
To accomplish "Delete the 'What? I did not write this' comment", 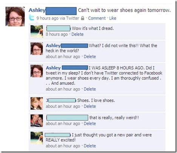I will pyautogui.click(x=90, y=56).
